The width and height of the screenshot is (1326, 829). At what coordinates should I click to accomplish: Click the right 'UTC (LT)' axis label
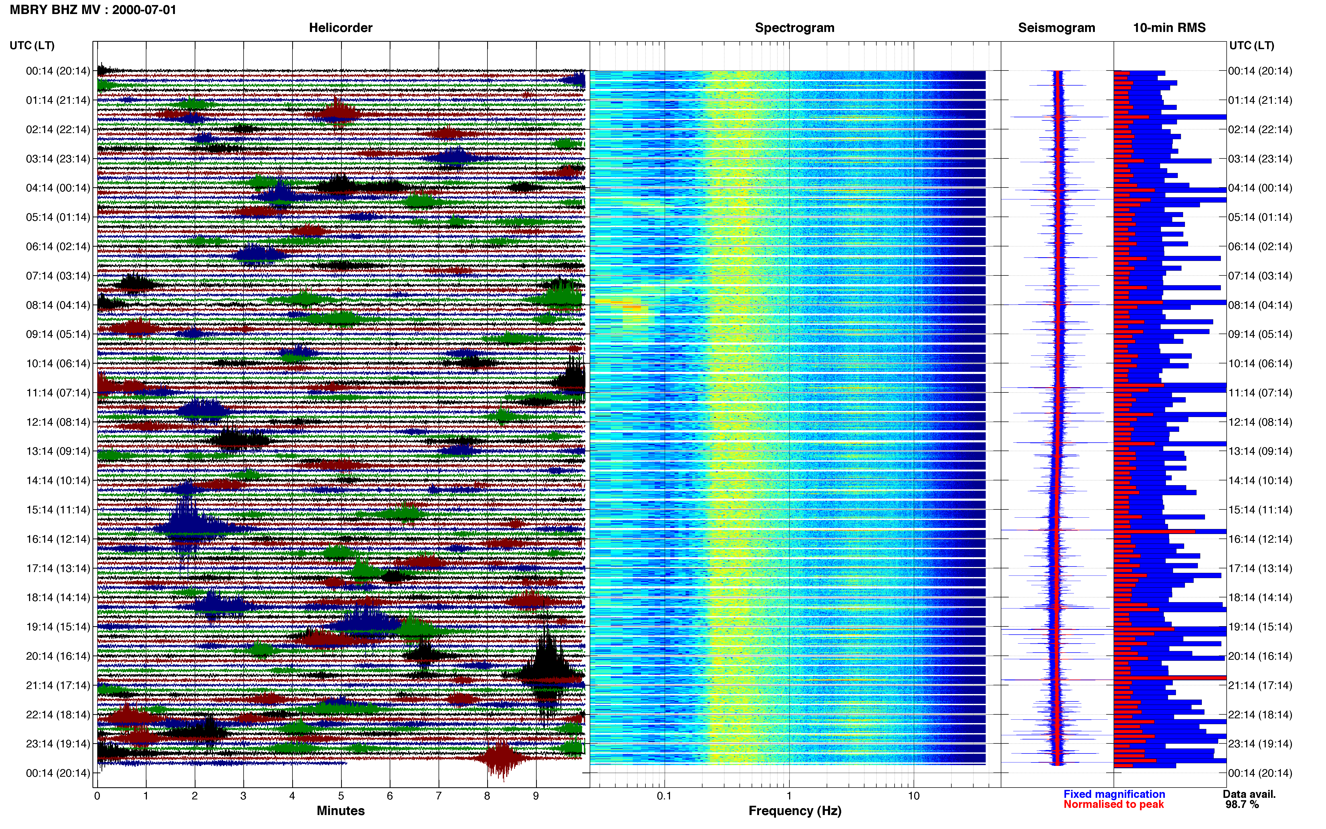click(1251, 45)
